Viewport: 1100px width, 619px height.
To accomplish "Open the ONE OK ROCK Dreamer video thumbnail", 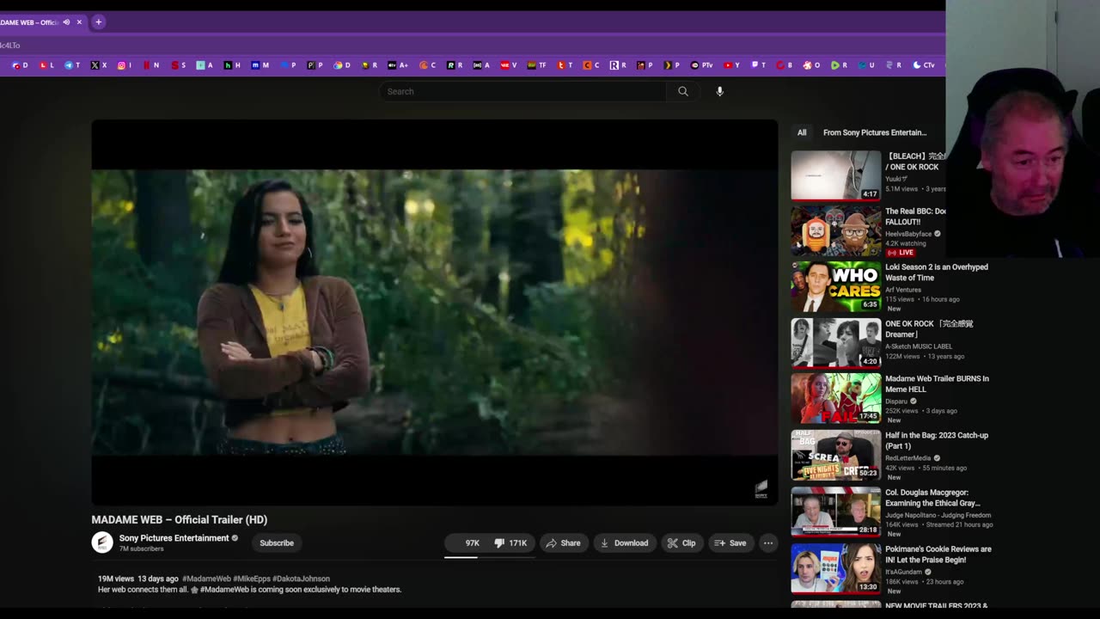I will tap(836, 343).
